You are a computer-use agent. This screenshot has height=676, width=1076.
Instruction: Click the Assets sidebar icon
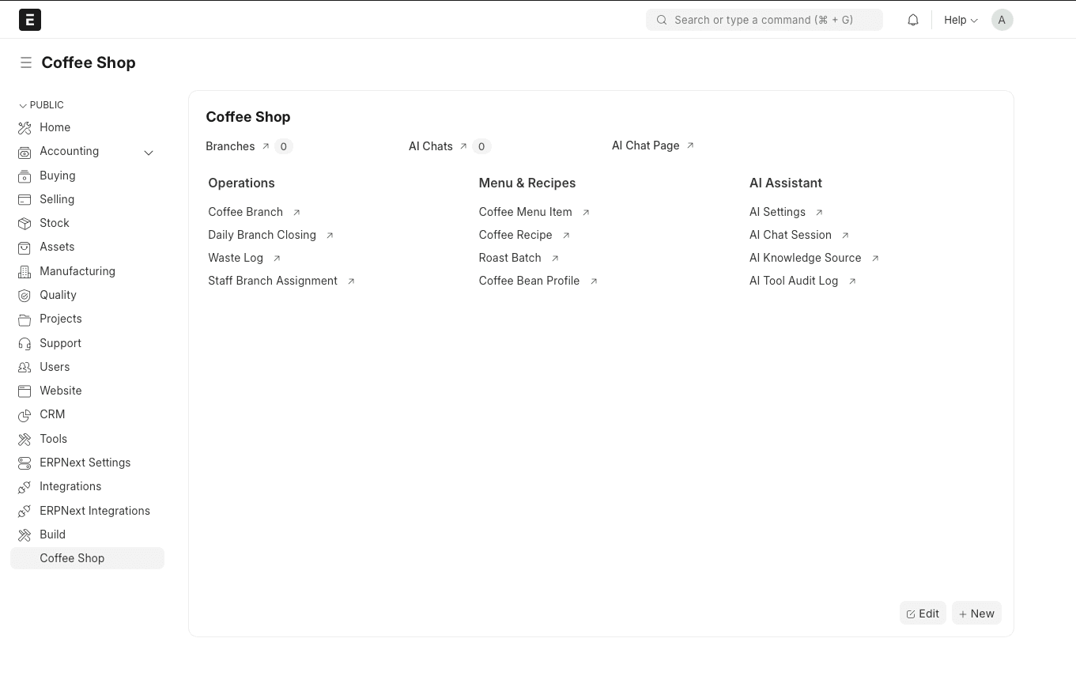coord(25,247)
